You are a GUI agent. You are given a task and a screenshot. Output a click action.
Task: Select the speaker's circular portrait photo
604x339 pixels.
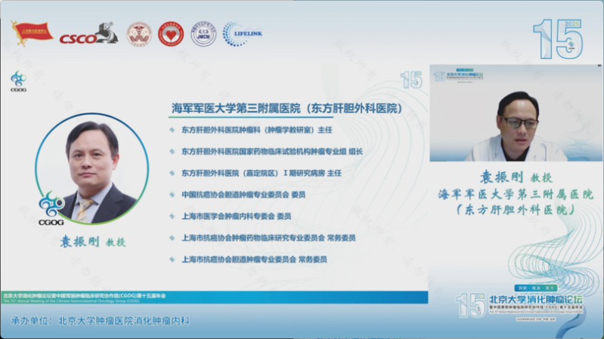point(91,170)
